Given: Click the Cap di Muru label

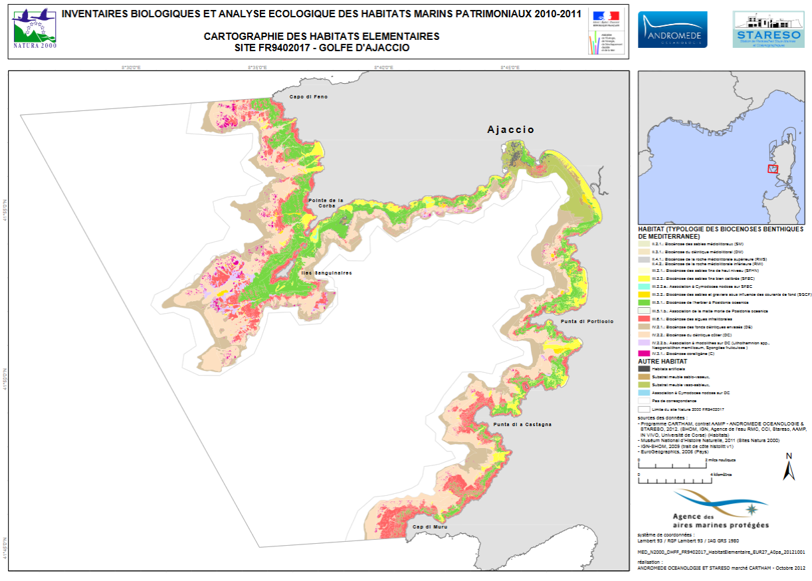Looking at the screenshot, I should [430, 527].
